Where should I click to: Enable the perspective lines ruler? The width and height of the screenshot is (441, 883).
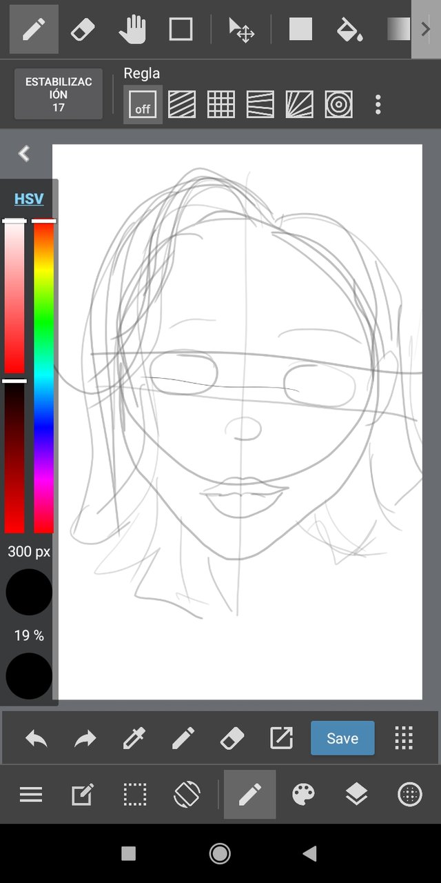click(x=260, y=105)
